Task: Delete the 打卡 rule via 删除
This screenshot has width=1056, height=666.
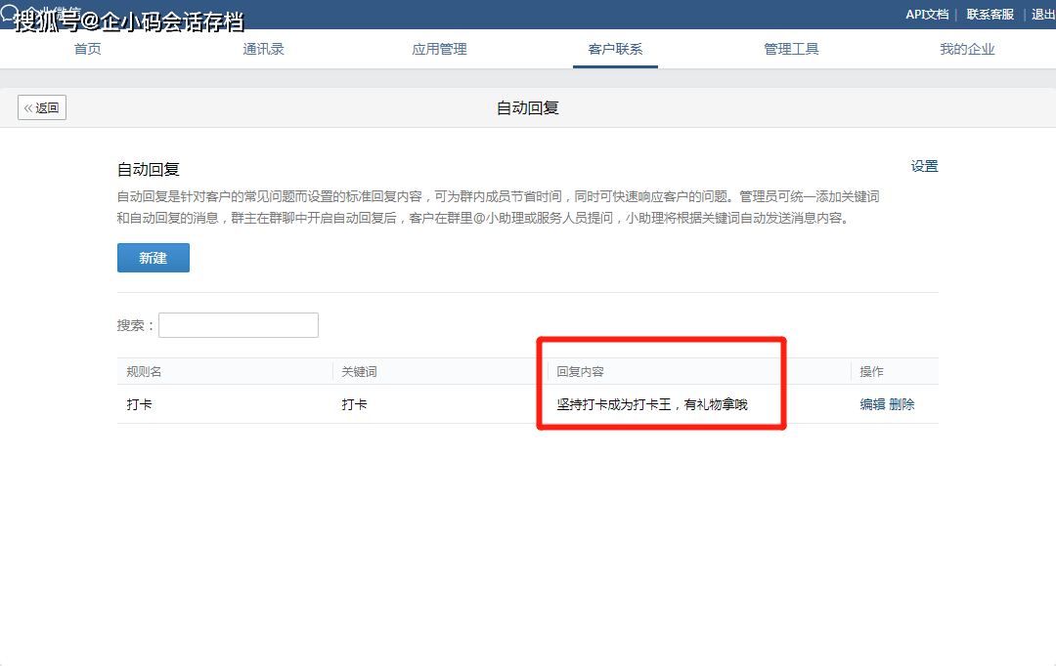Action: coord(902,404)
